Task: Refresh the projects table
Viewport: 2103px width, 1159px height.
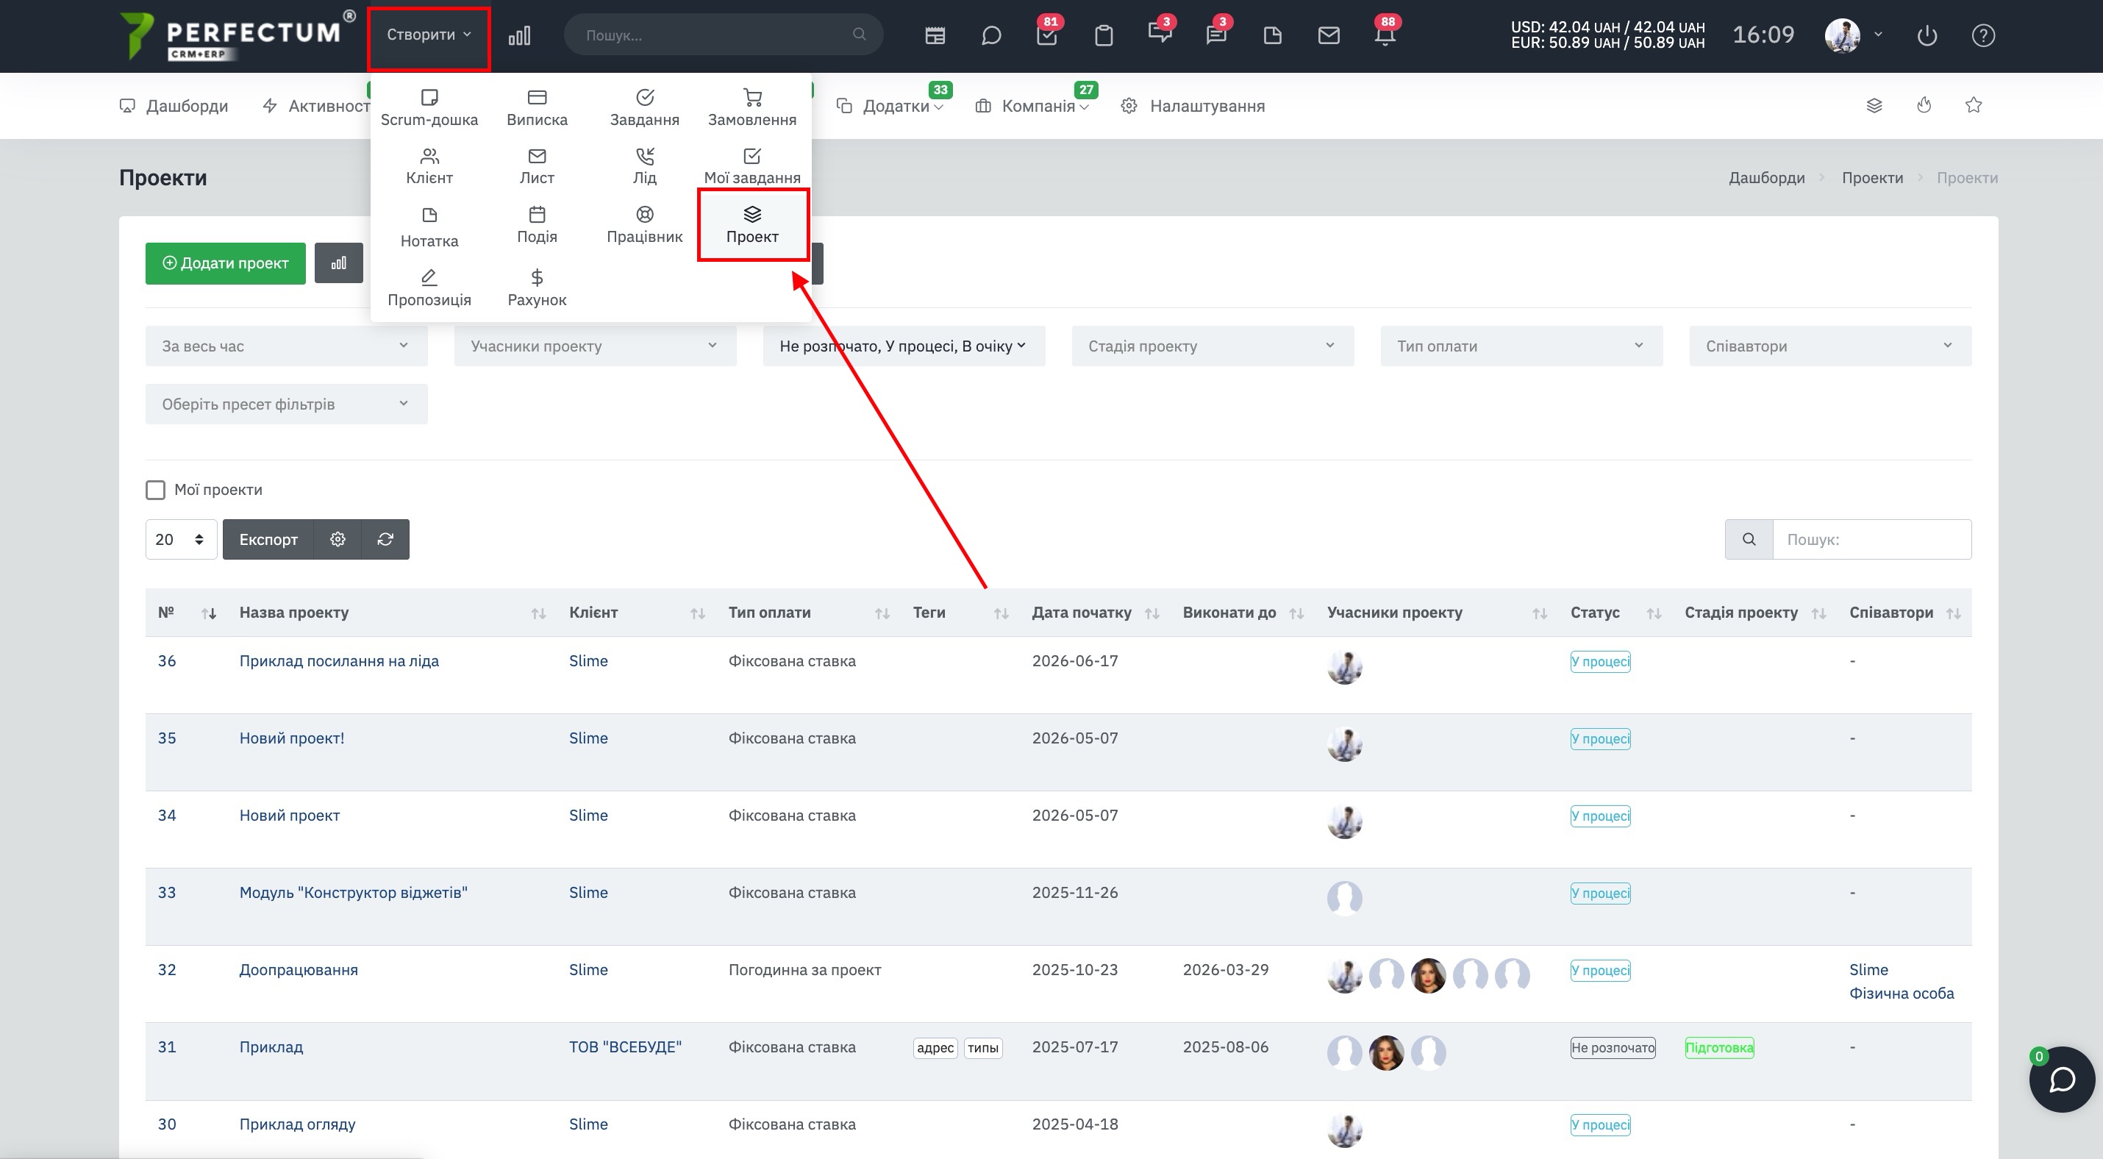Action: click(x=385, y=539)
